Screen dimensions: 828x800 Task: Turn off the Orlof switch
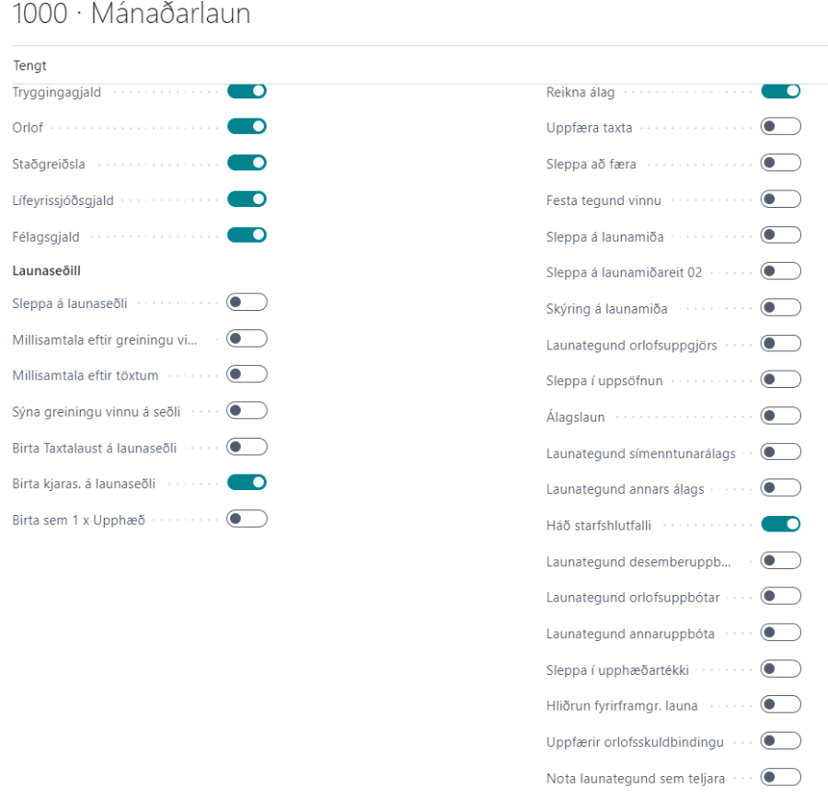pos(247,127)
